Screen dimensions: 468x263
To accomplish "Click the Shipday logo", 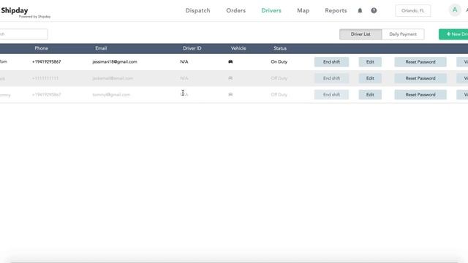I will pyautogui.click(x=15, y=11).
